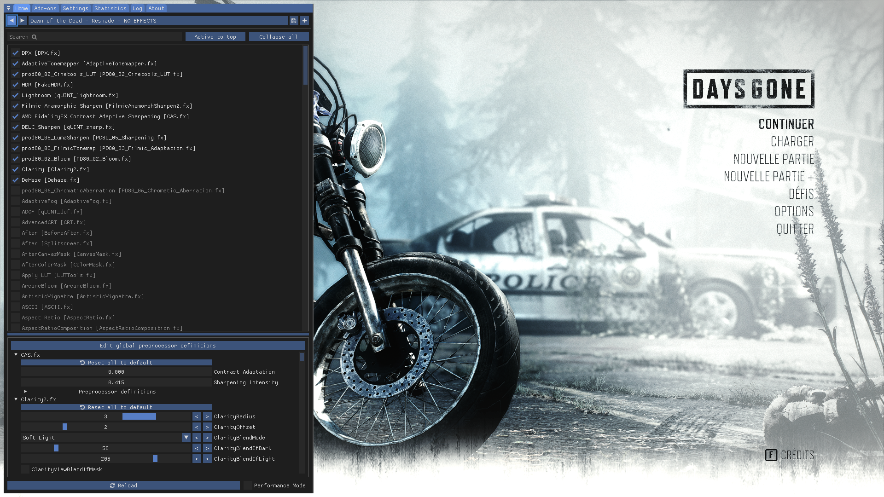Reset all CAS.fx values to default

116,363
